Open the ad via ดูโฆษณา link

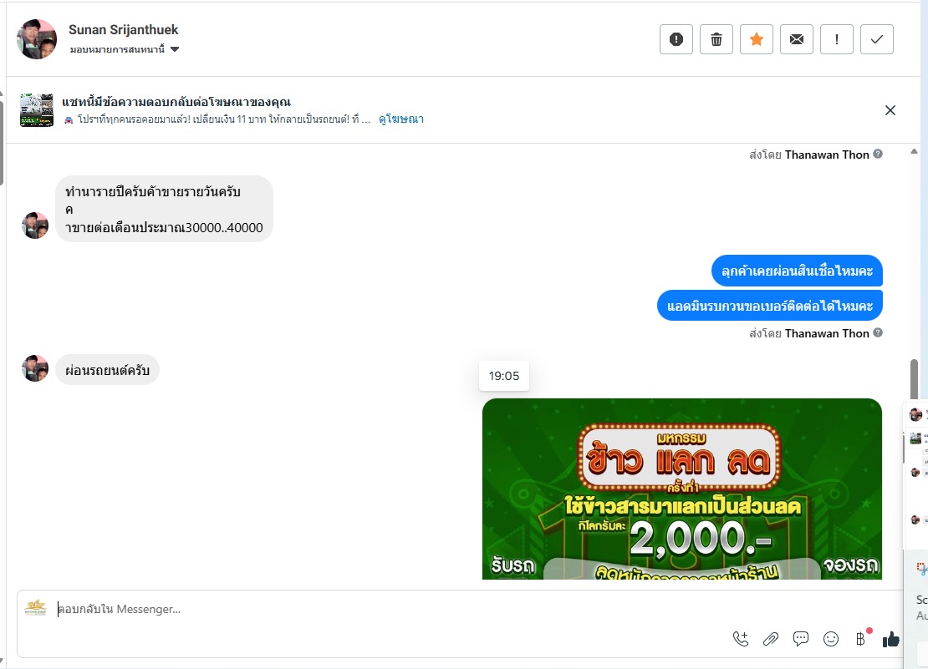[401, 119]
